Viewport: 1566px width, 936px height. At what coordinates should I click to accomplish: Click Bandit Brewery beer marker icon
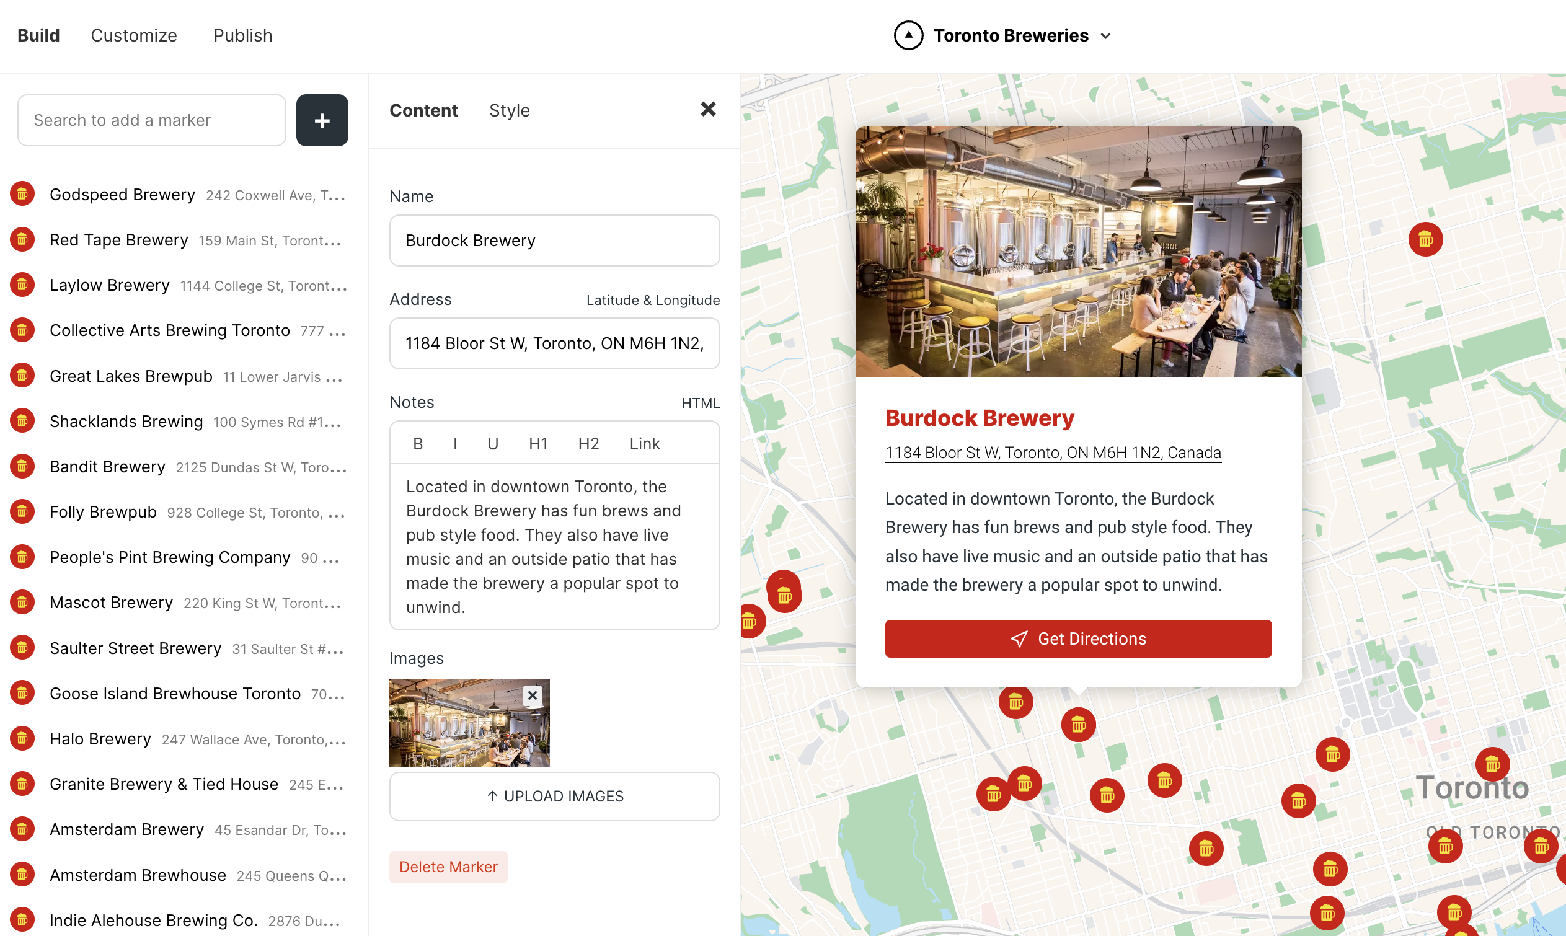(22, 466)
